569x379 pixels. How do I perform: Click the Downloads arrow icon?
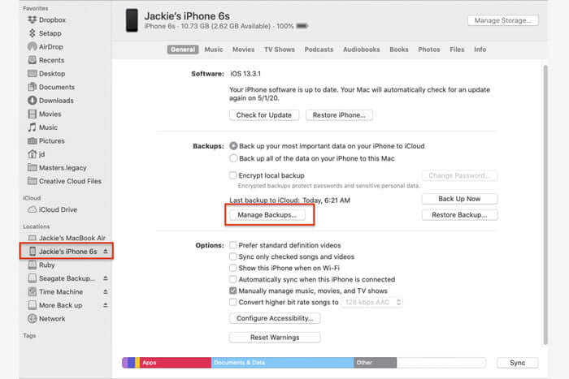tap(33, 101)
